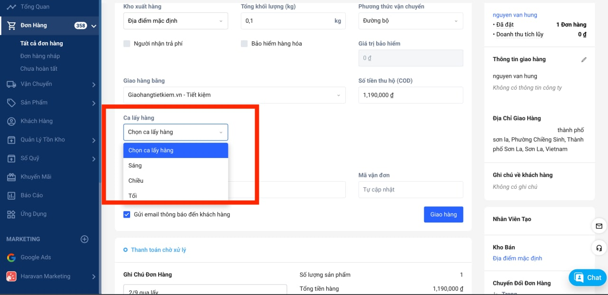Open Phương thức vận chuyển dropdown
Screen dimensions: 608x295
pyautogui.click(x=410, y=21)
